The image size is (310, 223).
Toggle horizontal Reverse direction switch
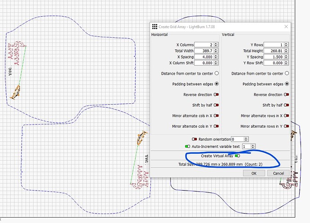pyautogui.click(x=216, y=94)
